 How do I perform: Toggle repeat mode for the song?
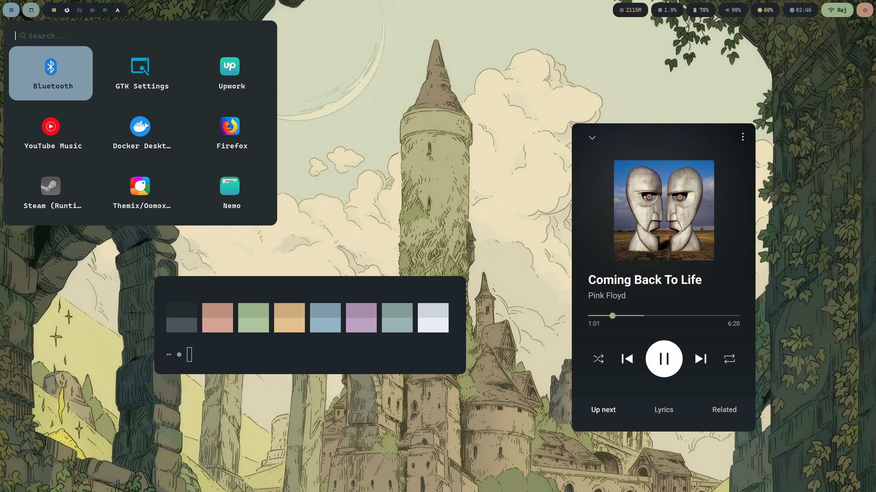point(730,359)
